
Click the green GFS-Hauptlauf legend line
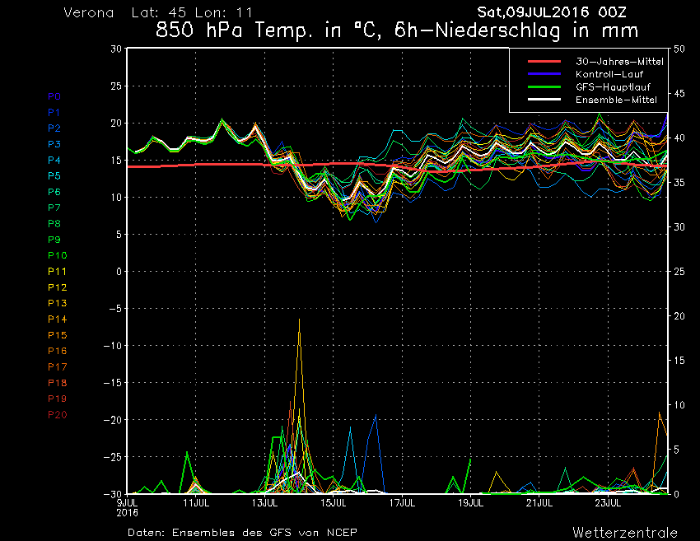(539, 86)
